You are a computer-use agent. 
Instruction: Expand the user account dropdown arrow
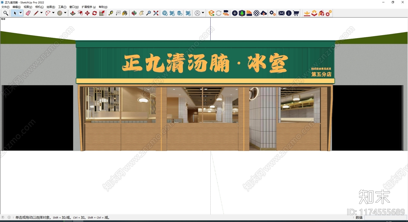tap(203, 13)
